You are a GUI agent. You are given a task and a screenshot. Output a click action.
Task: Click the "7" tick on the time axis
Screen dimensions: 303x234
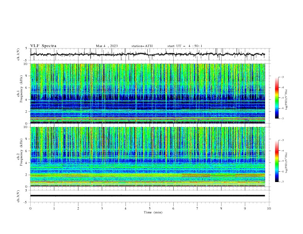[x=197, y=208]
